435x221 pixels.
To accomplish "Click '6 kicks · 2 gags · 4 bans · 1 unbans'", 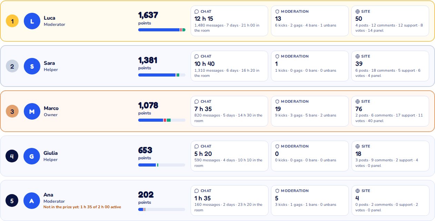I will (305, 25).
